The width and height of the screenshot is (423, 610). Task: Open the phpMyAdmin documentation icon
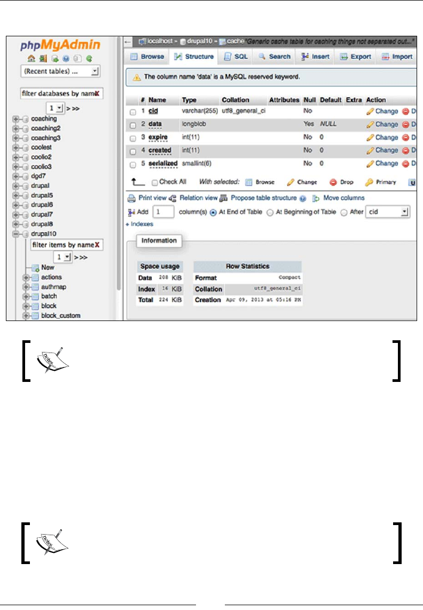(x=66, y=59)
